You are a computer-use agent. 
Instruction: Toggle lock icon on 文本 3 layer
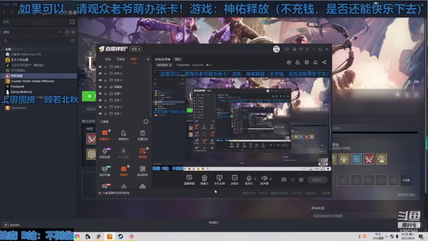[x=105, y=67]
